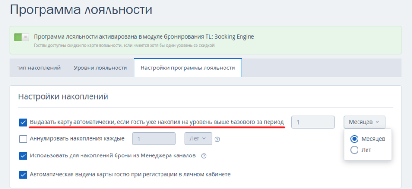Select the 'Лет' radio option in popup

pos(354,150)
